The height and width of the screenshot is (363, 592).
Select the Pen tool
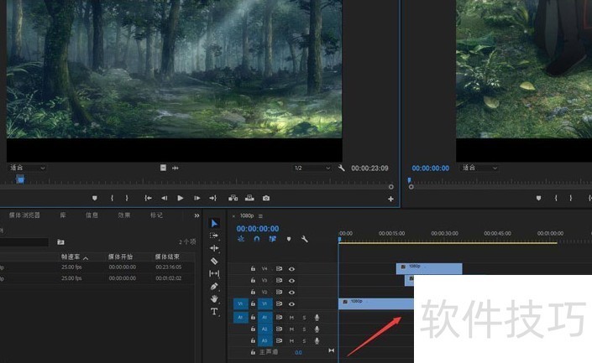pyautogui.click(x=214, y=286)
